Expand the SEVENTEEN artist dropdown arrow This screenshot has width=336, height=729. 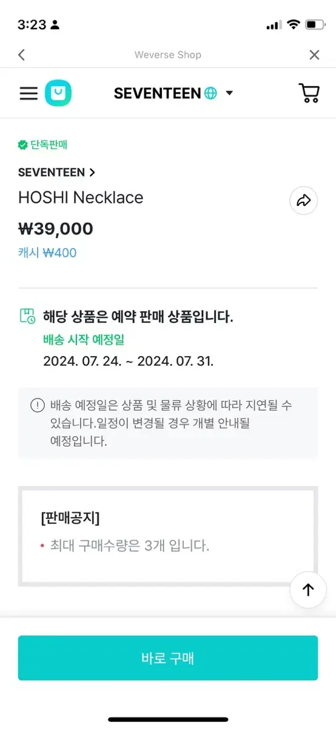click(x=229, y=93)
